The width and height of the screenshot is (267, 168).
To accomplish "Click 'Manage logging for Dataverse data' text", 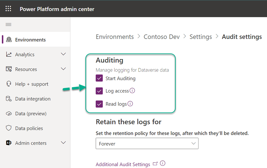I will point(132,70).
